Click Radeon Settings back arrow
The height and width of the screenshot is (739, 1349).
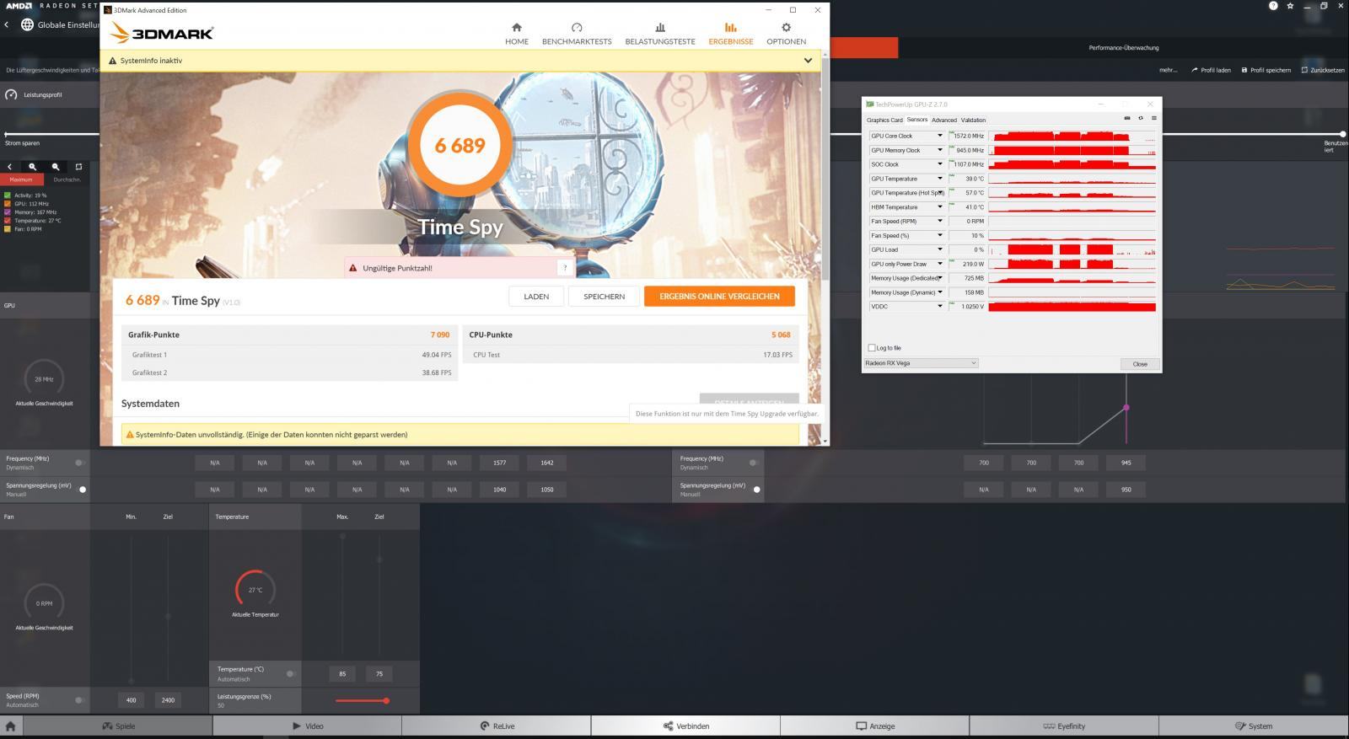pyautogui.click(x=7, y=24)
